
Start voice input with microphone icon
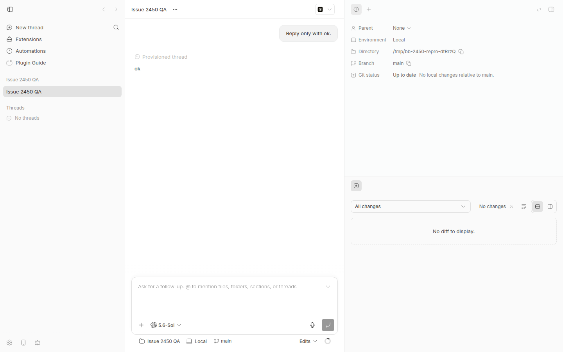(312, 325)
